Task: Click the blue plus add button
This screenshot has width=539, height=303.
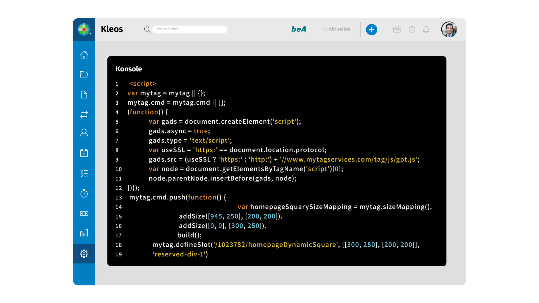Action: (371, 29)
